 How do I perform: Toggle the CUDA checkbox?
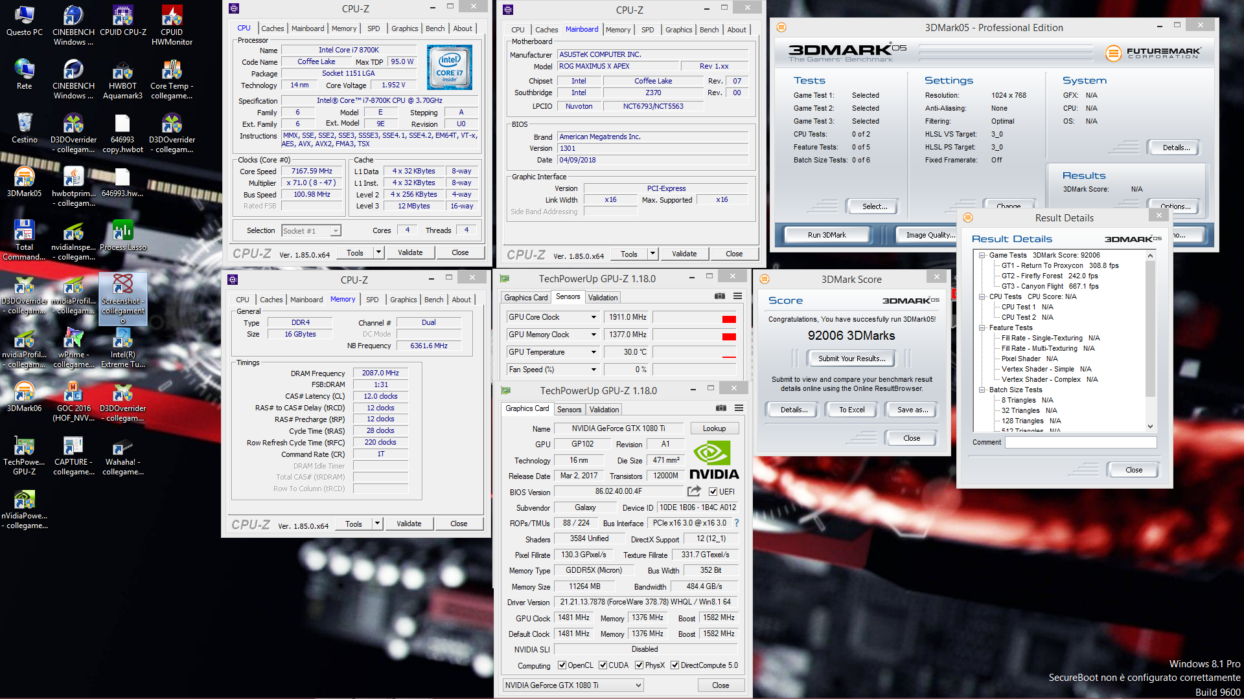click(x=603, y=665)
